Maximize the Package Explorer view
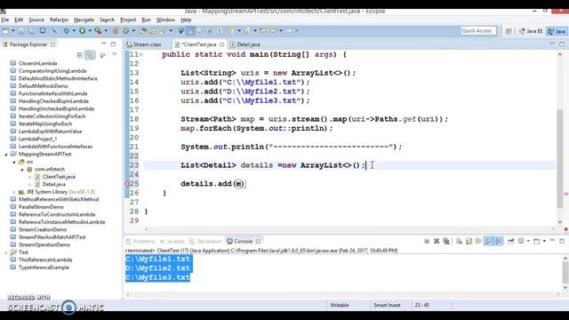The width and height of the screenshot is (569, 320). pyautogui.click(x=113, y=44)
